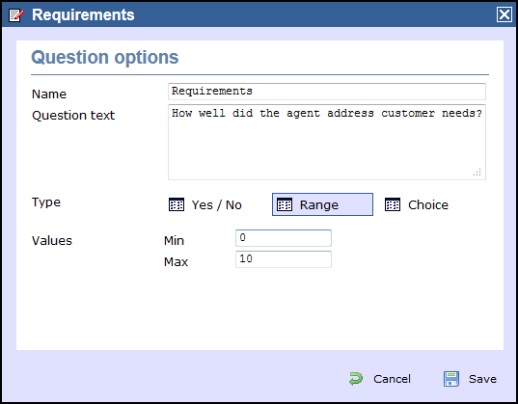
Task: Click the Values label
Action: [52, 240]
